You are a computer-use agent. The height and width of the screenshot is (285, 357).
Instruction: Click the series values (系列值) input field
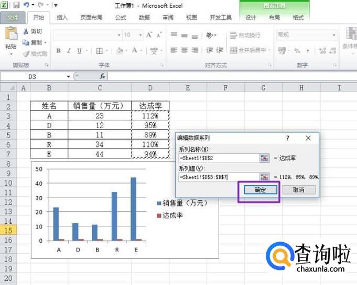tap(218, 177)
